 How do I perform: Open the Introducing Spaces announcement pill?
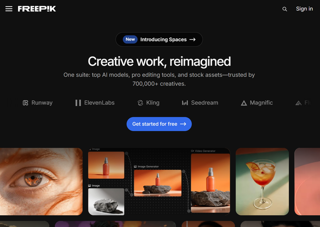[159, 39]
